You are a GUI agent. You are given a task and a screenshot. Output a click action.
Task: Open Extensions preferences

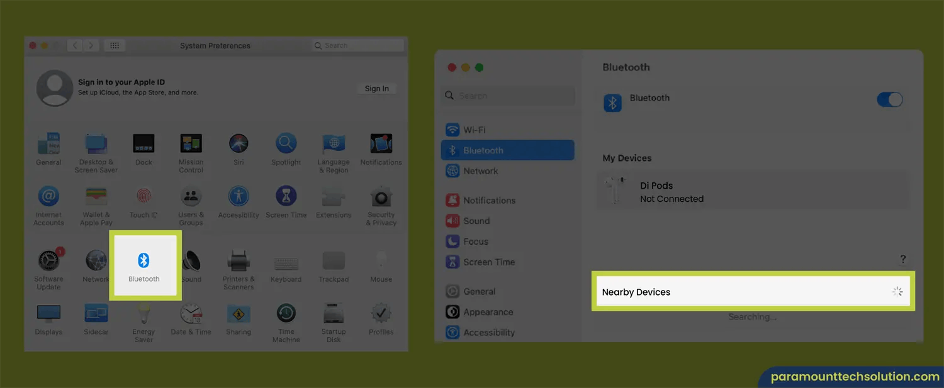[334, 202]
